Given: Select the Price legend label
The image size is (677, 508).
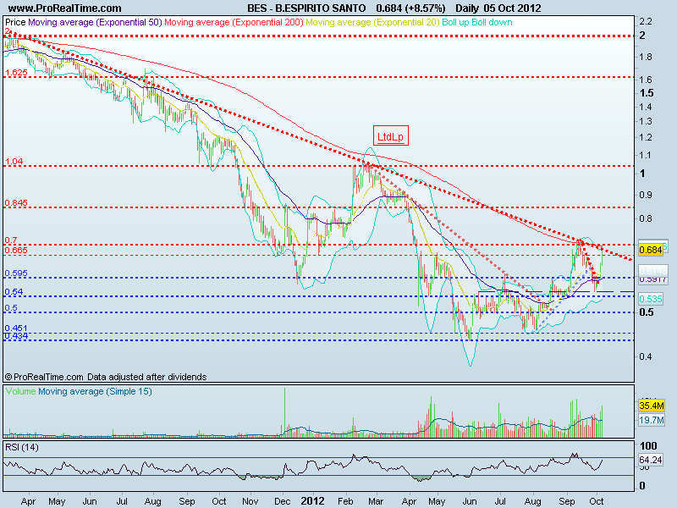Looking at the screenshot, I should 15,22.
